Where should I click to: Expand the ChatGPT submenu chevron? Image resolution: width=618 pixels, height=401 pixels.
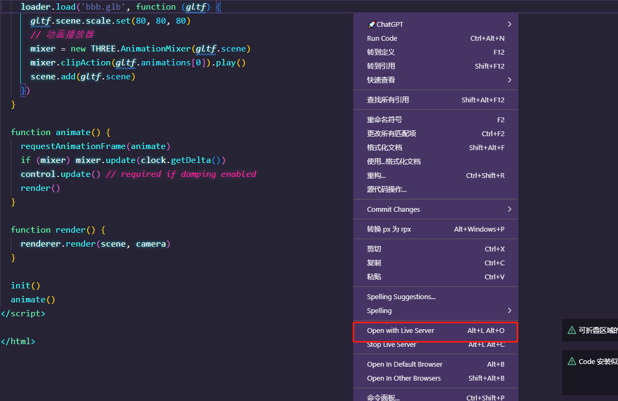509,24
